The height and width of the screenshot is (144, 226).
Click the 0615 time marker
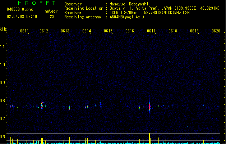[x=108, y=31]
